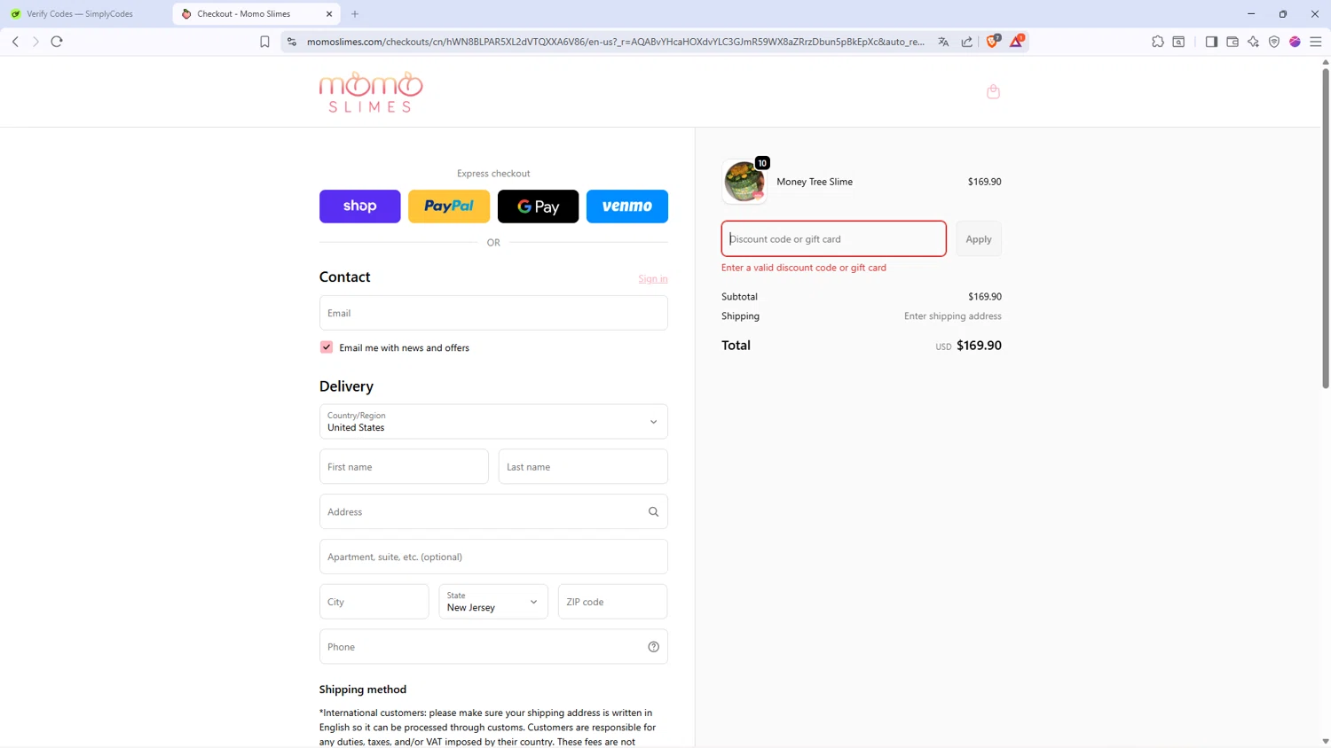Click the Apartment, suite, etc. field
The image size is (1331, 748).
[493, 557]
